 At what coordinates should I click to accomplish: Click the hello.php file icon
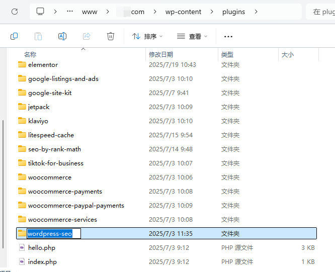[x=22, y=247]
